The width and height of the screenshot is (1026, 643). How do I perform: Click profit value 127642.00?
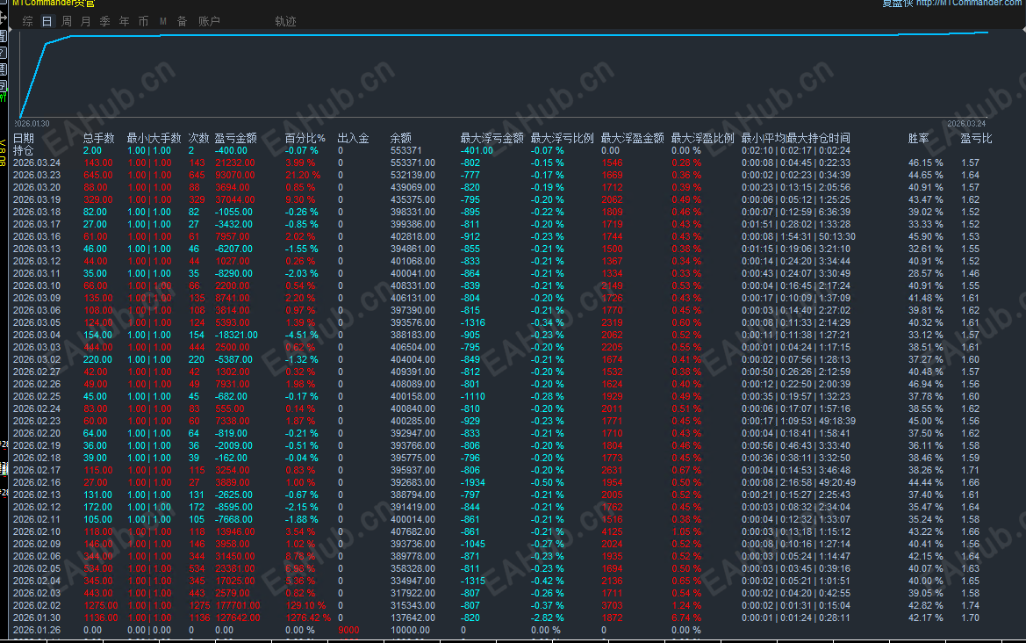[x=238, y=618]
